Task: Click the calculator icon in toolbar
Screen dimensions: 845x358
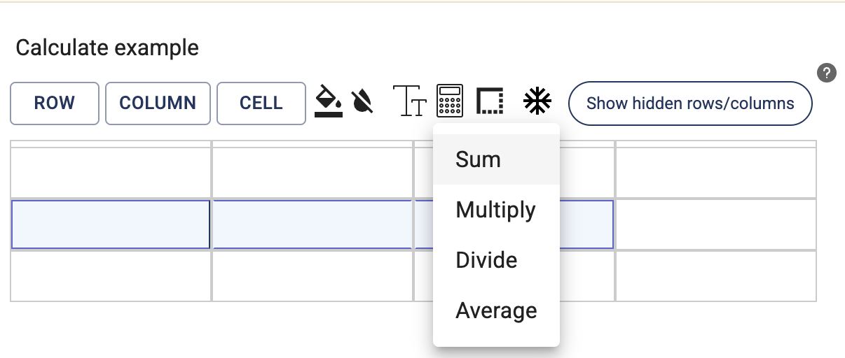Action: click(x=450, y=103)
